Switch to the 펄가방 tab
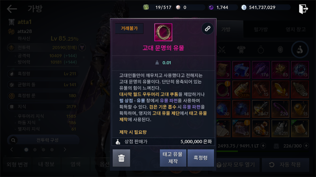Image resolution: width=316 pixels, height=177 pixels. (x=261, y=29)
